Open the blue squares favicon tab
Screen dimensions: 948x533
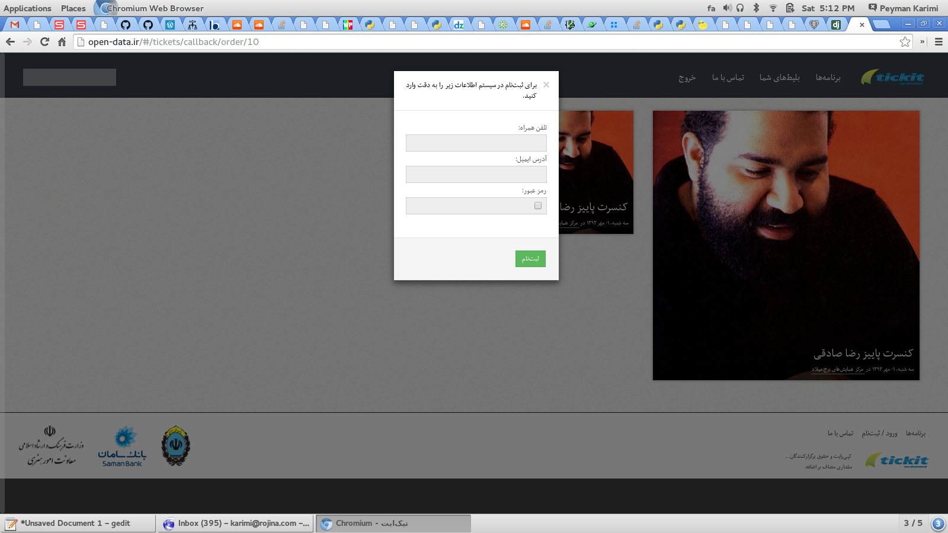pos(614,25)
